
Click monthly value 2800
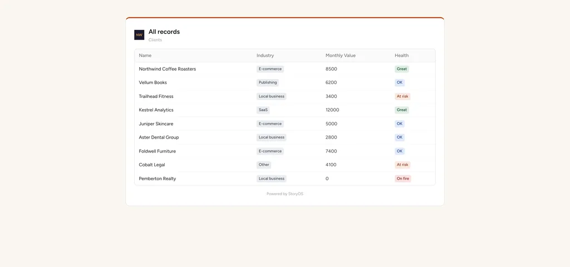331,137
